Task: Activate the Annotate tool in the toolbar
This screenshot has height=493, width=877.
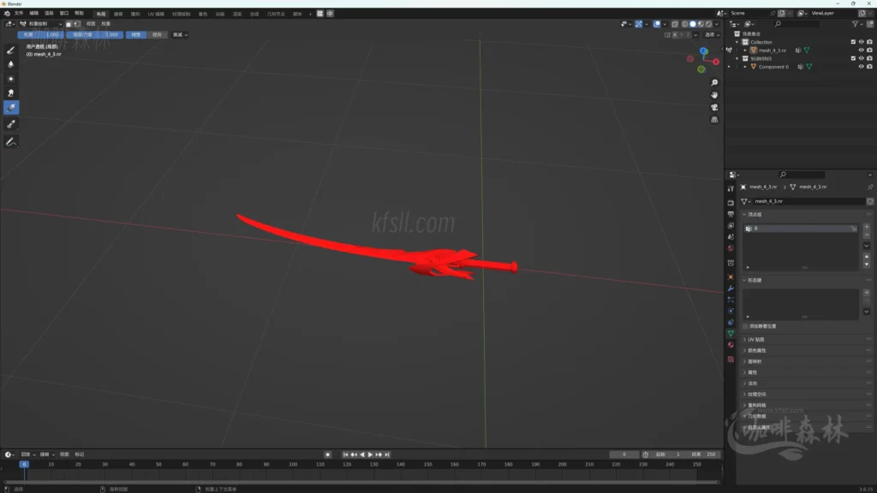Action: click(x=11, y=141)
